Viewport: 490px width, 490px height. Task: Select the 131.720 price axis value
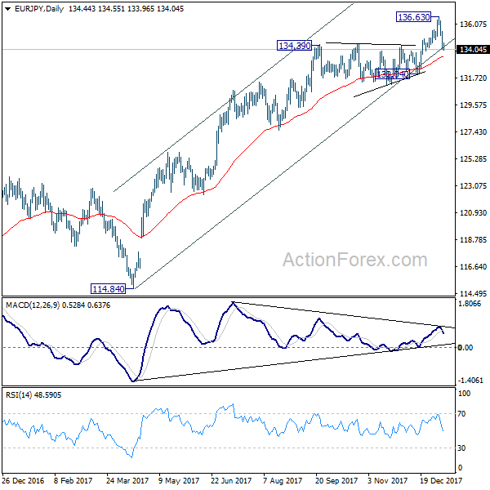[473, 78]
